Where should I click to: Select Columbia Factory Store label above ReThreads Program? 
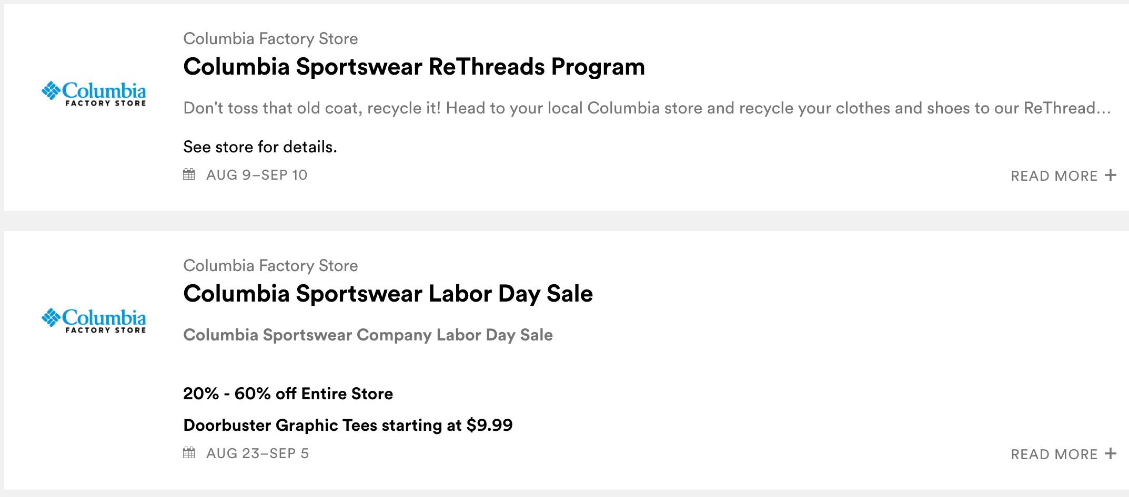click(x=270, y=39)
